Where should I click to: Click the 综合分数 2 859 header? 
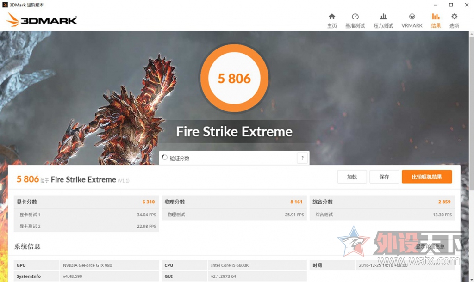pos(382,202)
